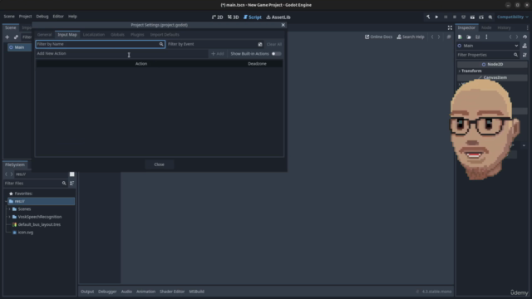
Task: Open the Project menu
Action: tap(25, 17)
